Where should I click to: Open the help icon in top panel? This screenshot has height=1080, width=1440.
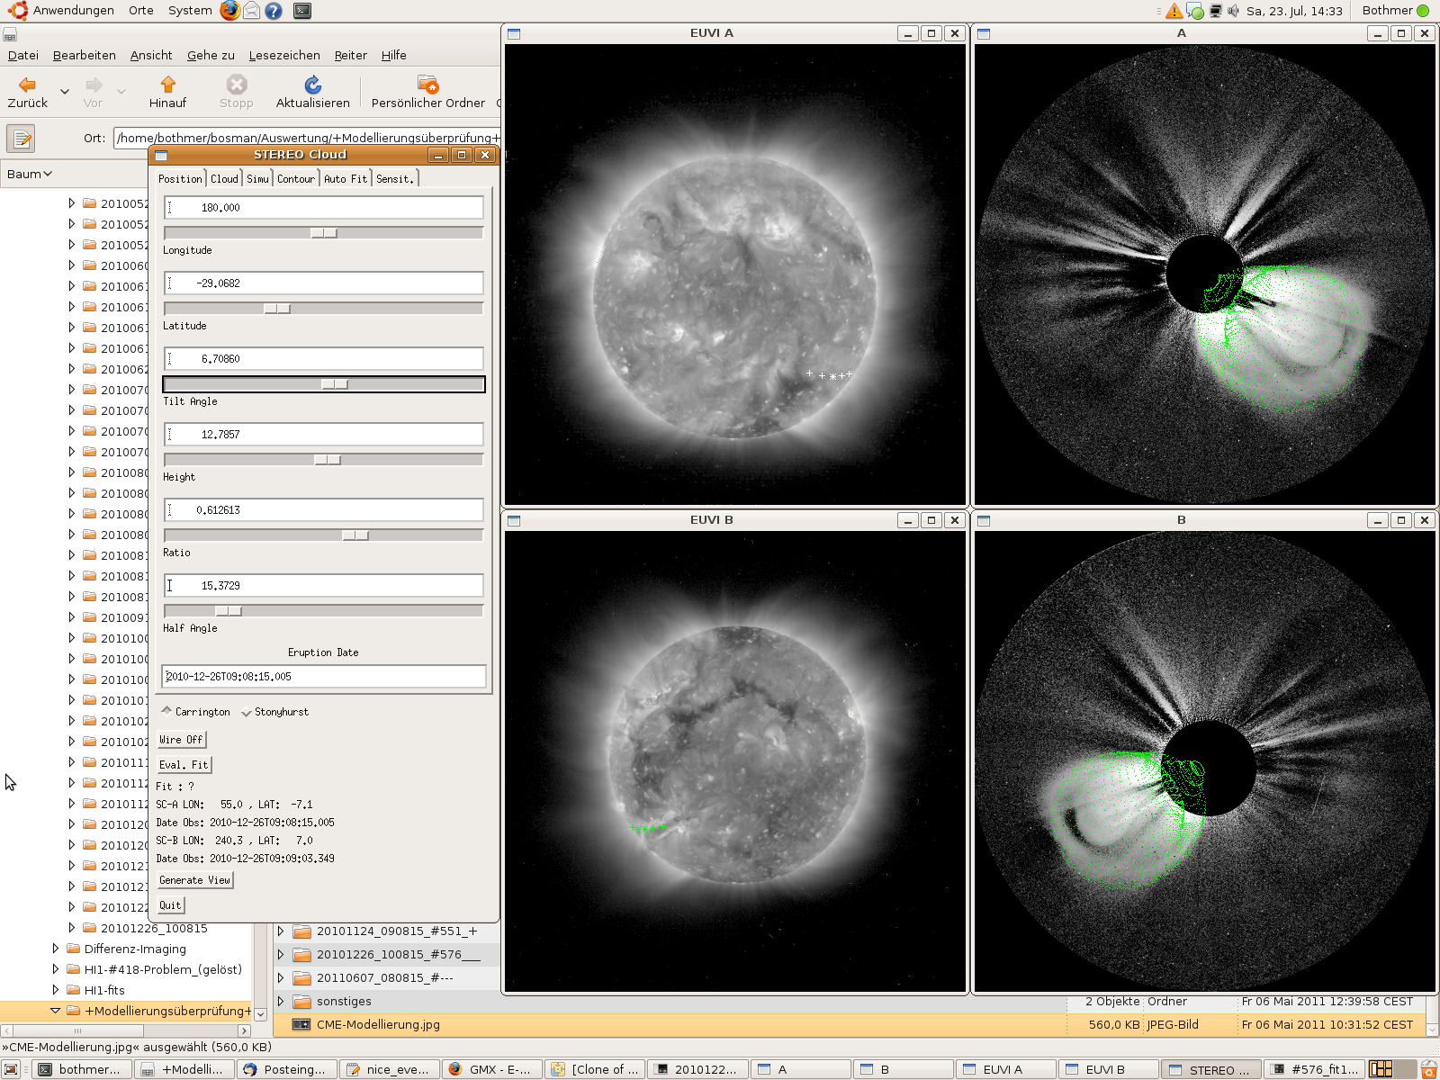[274, 11]
